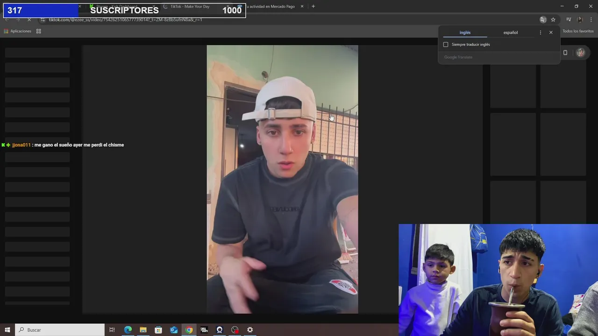598x336 pixels.
Task: Open Task View on the taskbar
Action: [x=112, y=330]
